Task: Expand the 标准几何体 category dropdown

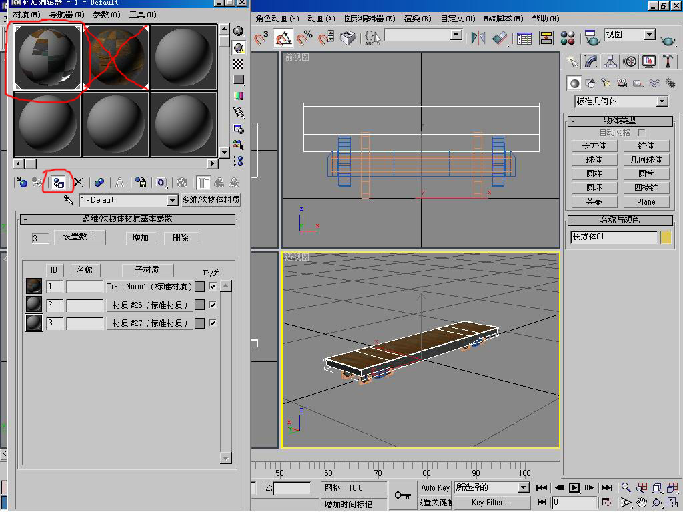Action: click(662, 101)
